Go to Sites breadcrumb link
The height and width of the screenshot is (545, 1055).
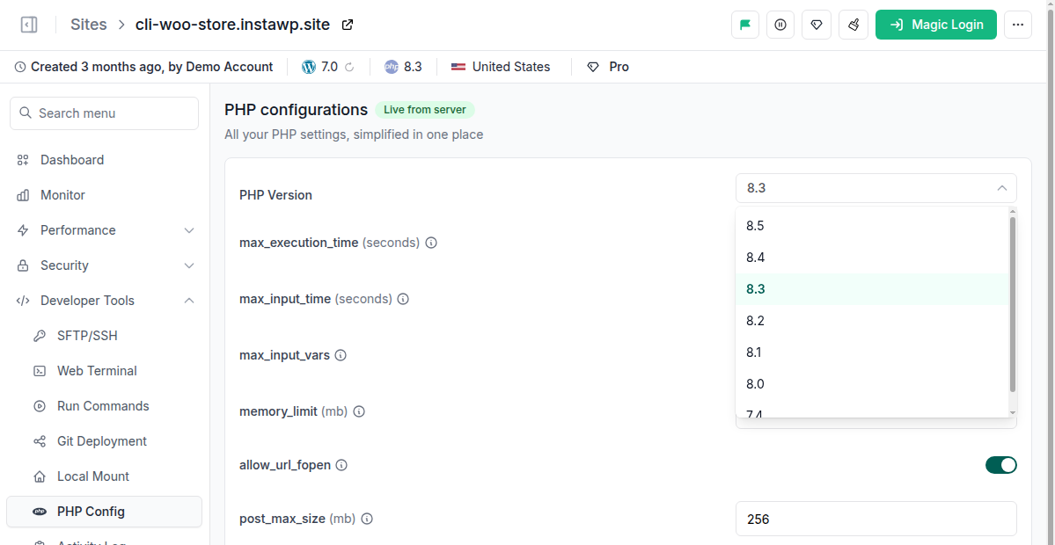pos(89,25)
